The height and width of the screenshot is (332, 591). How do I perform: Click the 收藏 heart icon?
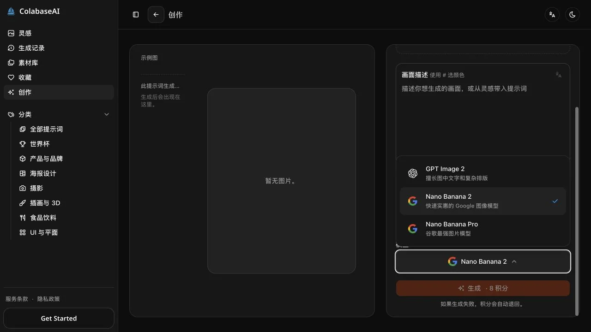click(11, 77)
